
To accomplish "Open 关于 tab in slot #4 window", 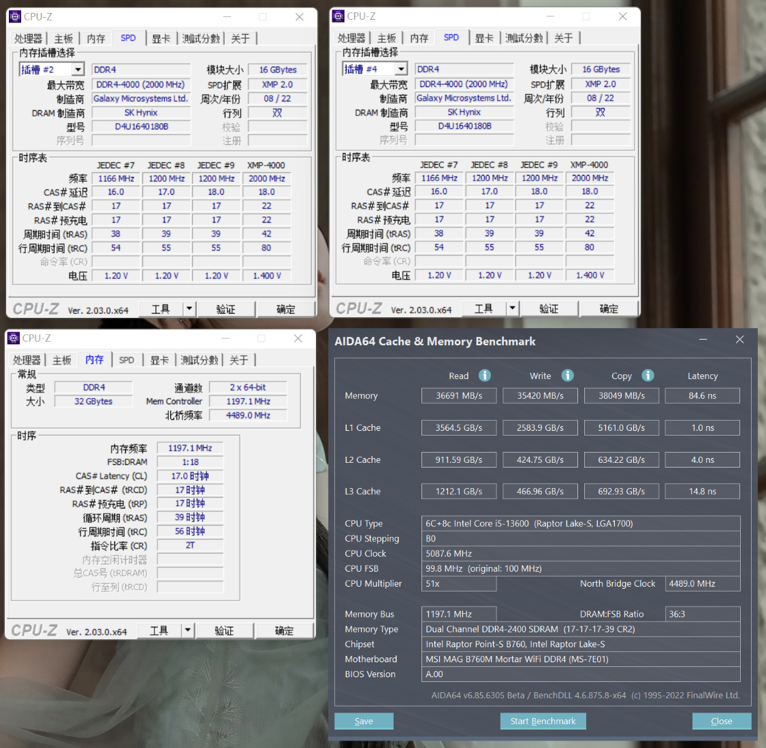I will point(563,38).
